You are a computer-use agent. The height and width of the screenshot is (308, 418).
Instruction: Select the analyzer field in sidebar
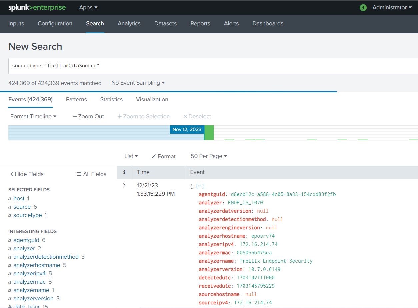(x=24, y=248)
